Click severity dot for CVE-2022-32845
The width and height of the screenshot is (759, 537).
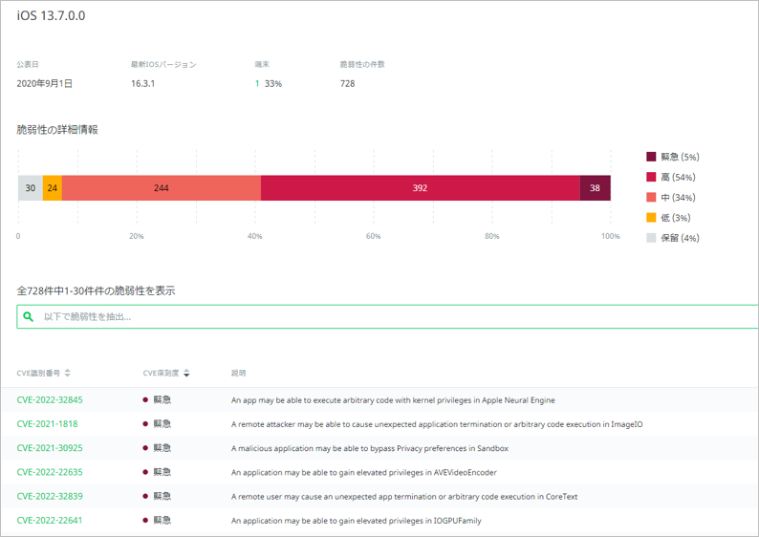[x=145, y=400]
